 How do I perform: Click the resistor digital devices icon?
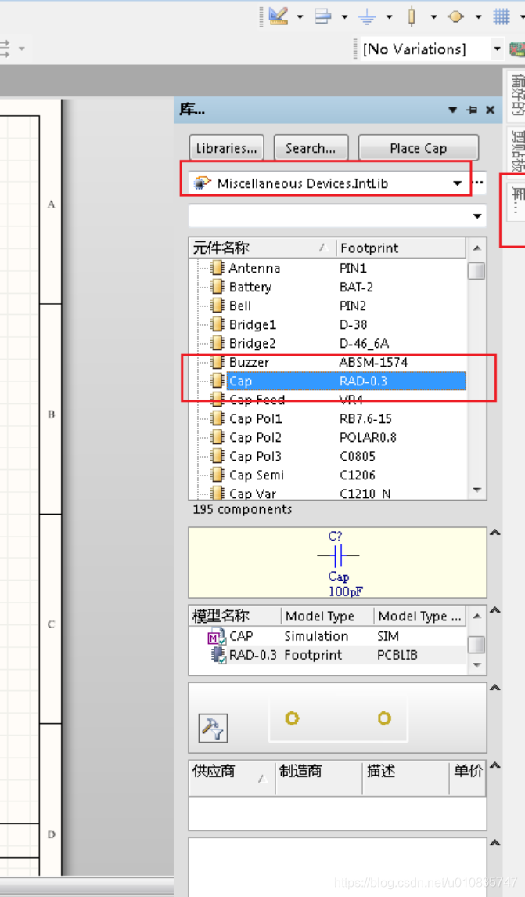pos(412,16)
